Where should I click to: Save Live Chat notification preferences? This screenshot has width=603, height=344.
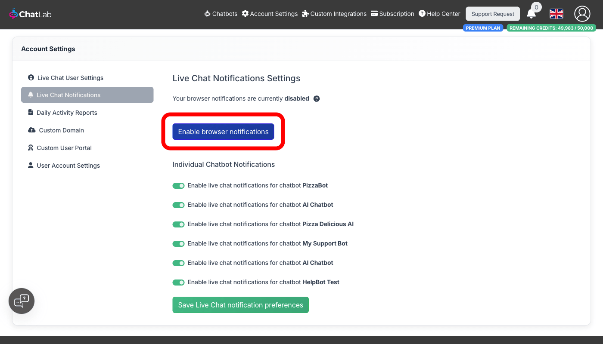pos(240,305)
